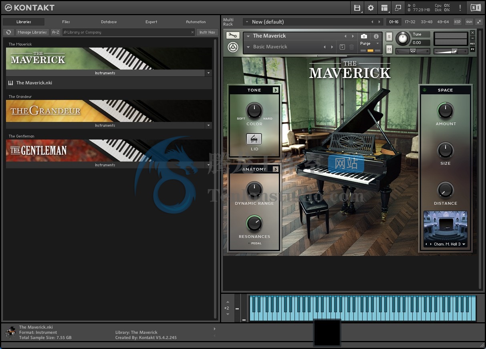The image size is (486, 349).
Task: Expand the TONE panel arrow
Action: 276,90
